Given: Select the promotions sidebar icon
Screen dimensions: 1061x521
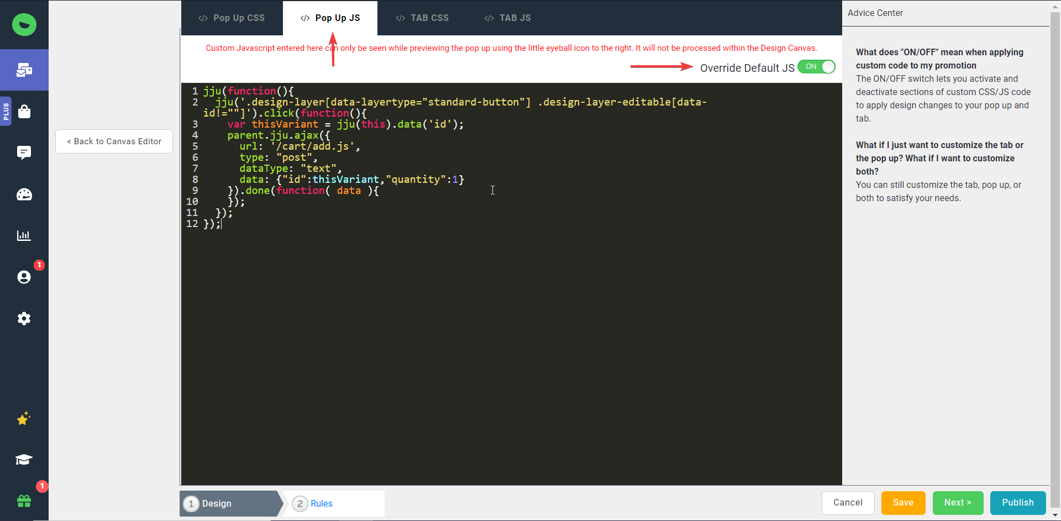Looking at the screenshot, I should 24,70.
